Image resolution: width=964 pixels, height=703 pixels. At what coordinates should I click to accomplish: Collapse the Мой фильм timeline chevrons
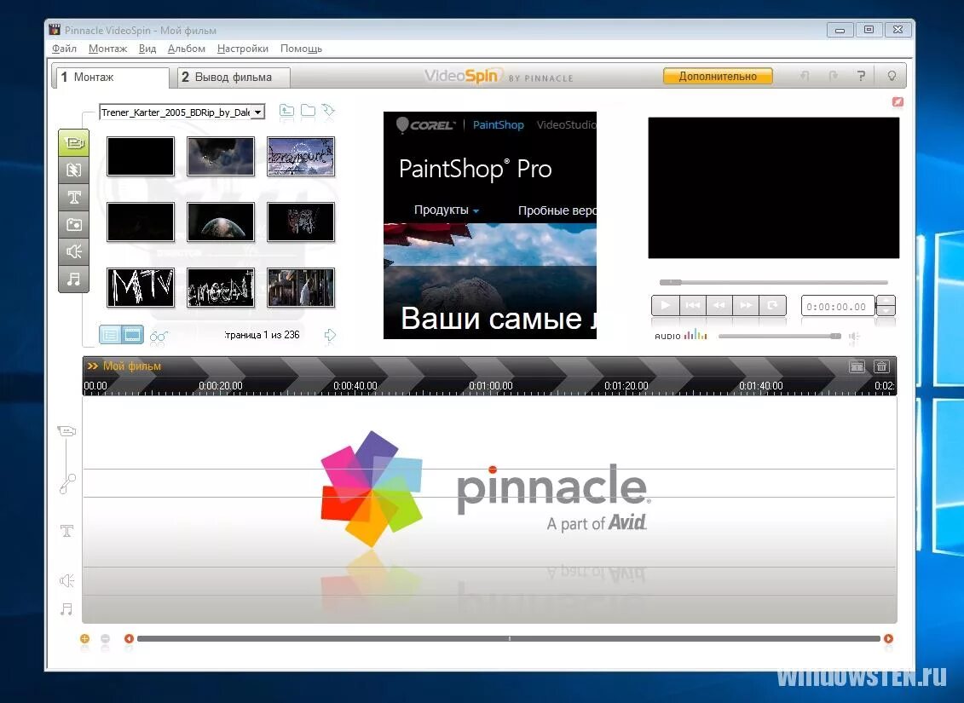coord(92,366)
